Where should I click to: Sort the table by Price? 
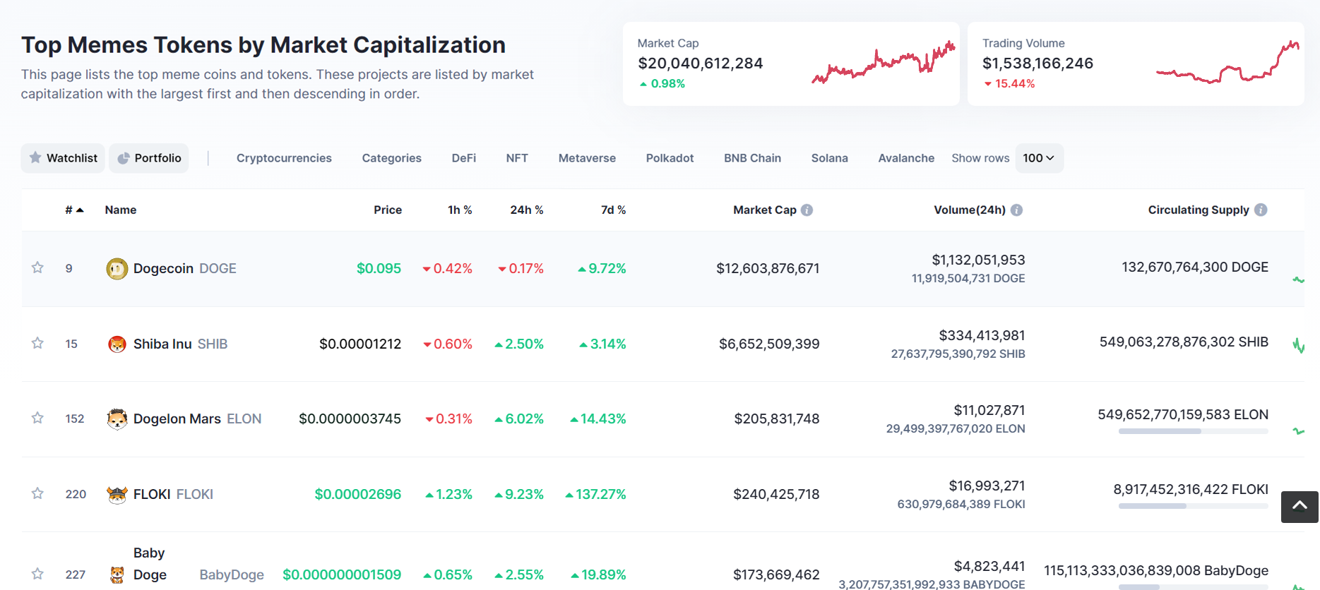(388, 210)
